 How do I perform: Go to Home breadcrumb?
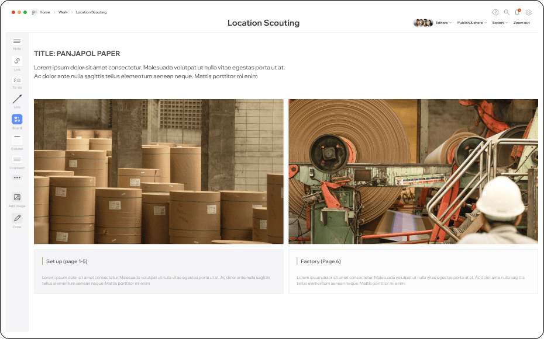45,12
